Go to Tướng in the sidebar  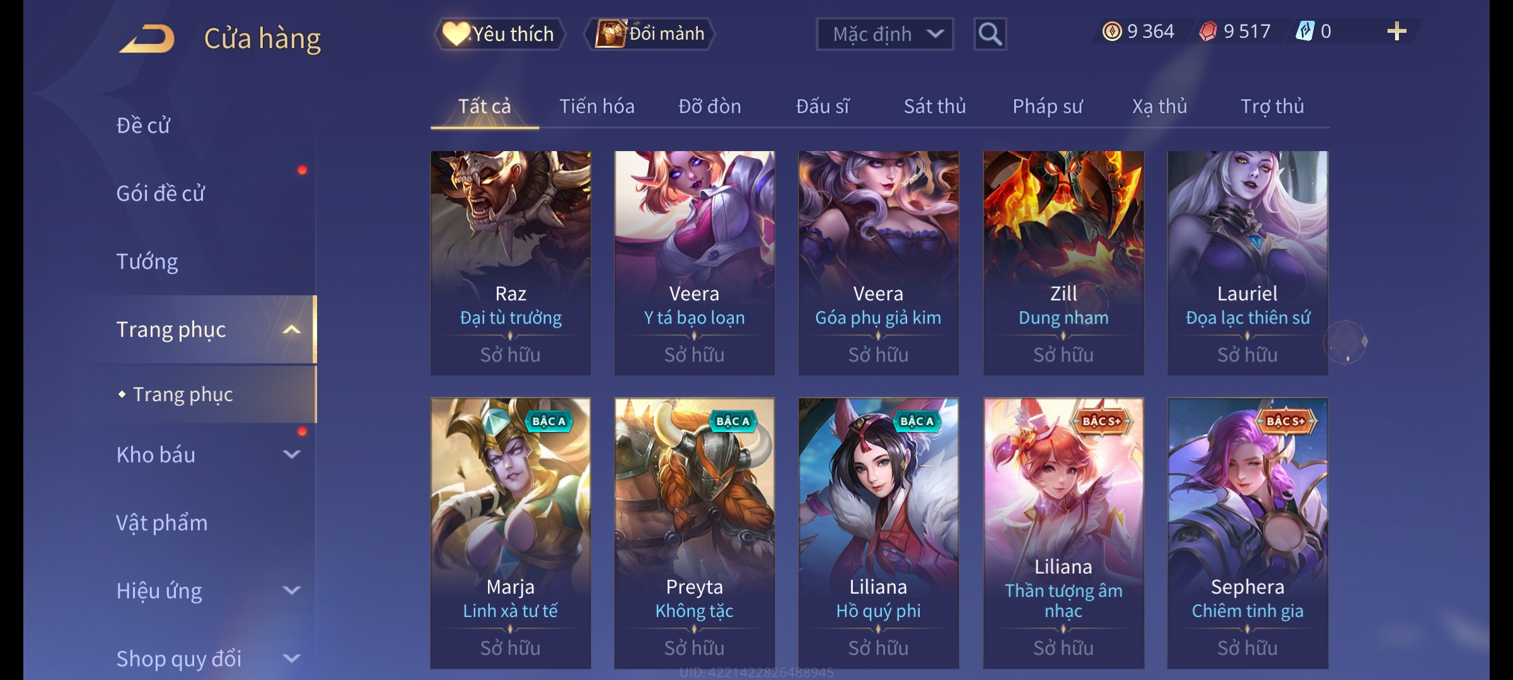pos(147,261)
